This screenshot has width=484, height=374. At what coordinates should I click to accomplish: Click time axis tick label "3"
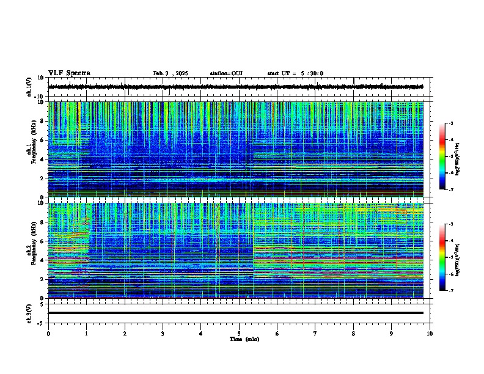click(x=163, y=334)
